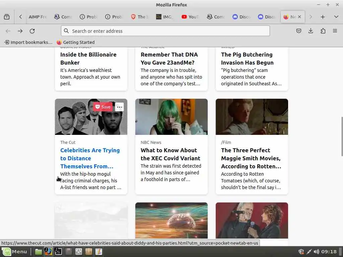
Task: Switch to the second Discord tab
Action: point(267,17)
